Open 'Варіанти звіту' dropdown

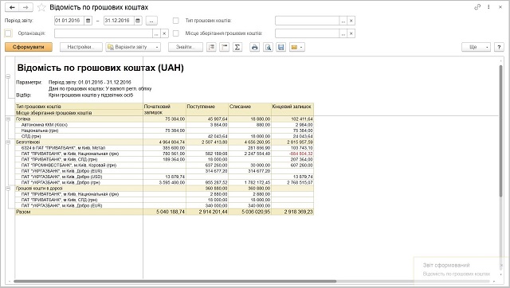pyautogui.click(x=133, y=47)
